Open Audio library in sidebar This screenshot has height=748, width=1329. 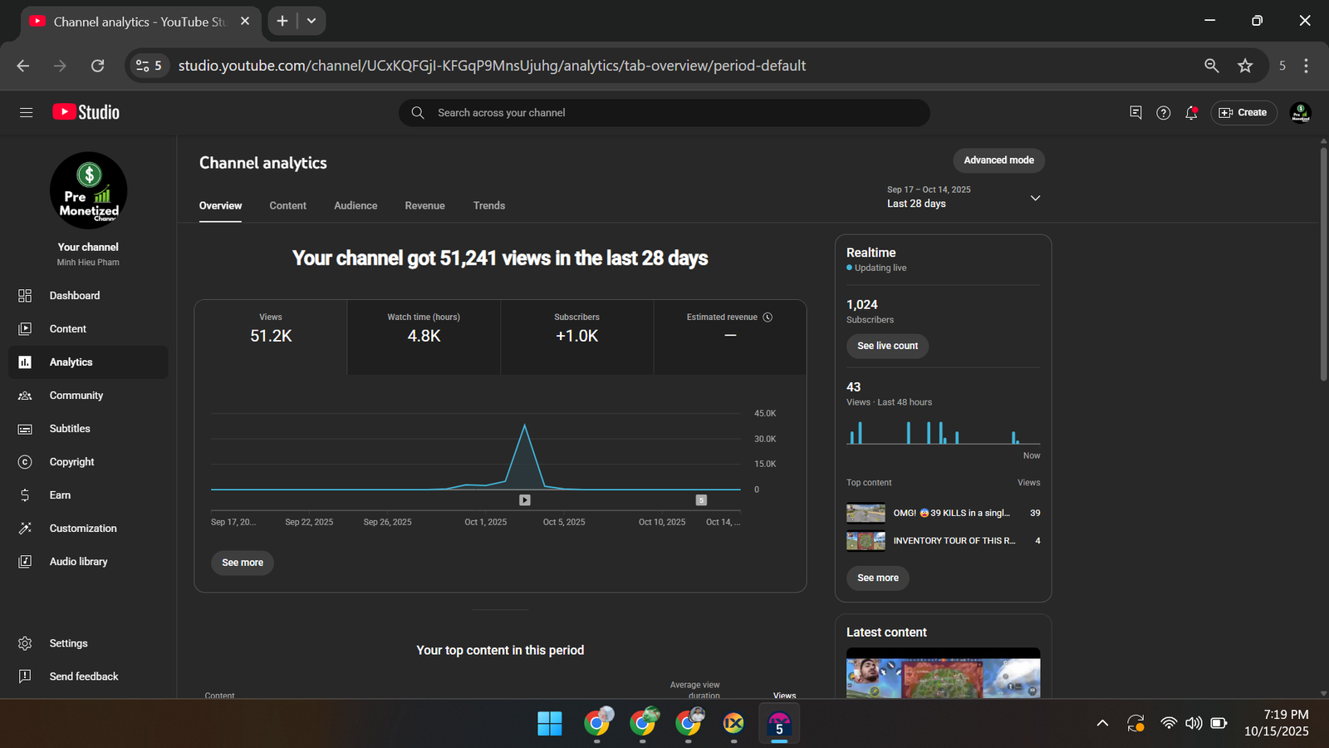(x=78, y=562)
